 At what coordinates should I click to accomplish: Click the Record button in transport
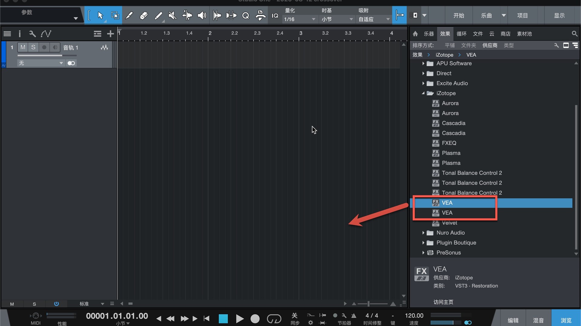[255, 319]
